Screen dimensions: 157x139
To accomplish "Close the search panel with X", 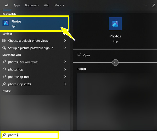I will tap(154, 5).
